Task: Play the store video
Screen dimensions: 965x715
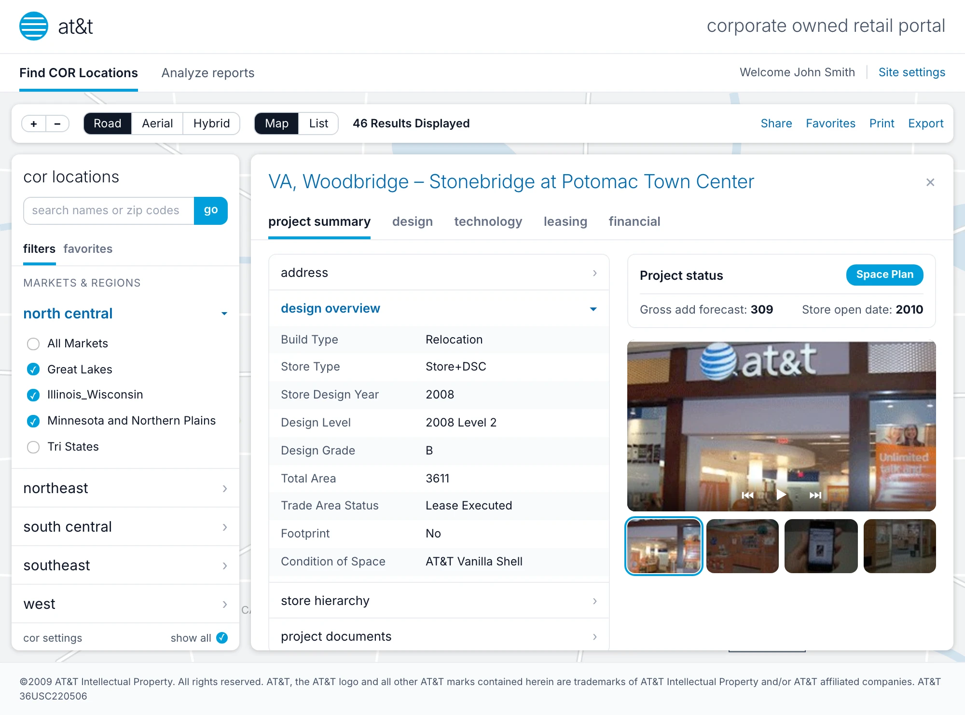Action: pyautogui.click(x=781, y=495)
